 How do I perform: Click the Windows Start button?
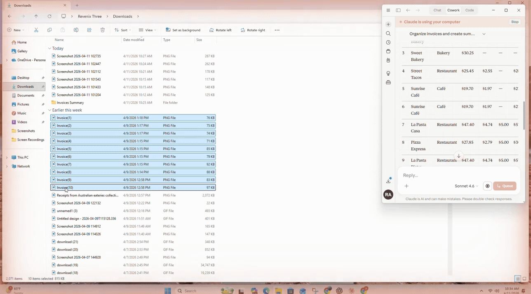coord(168,291)
